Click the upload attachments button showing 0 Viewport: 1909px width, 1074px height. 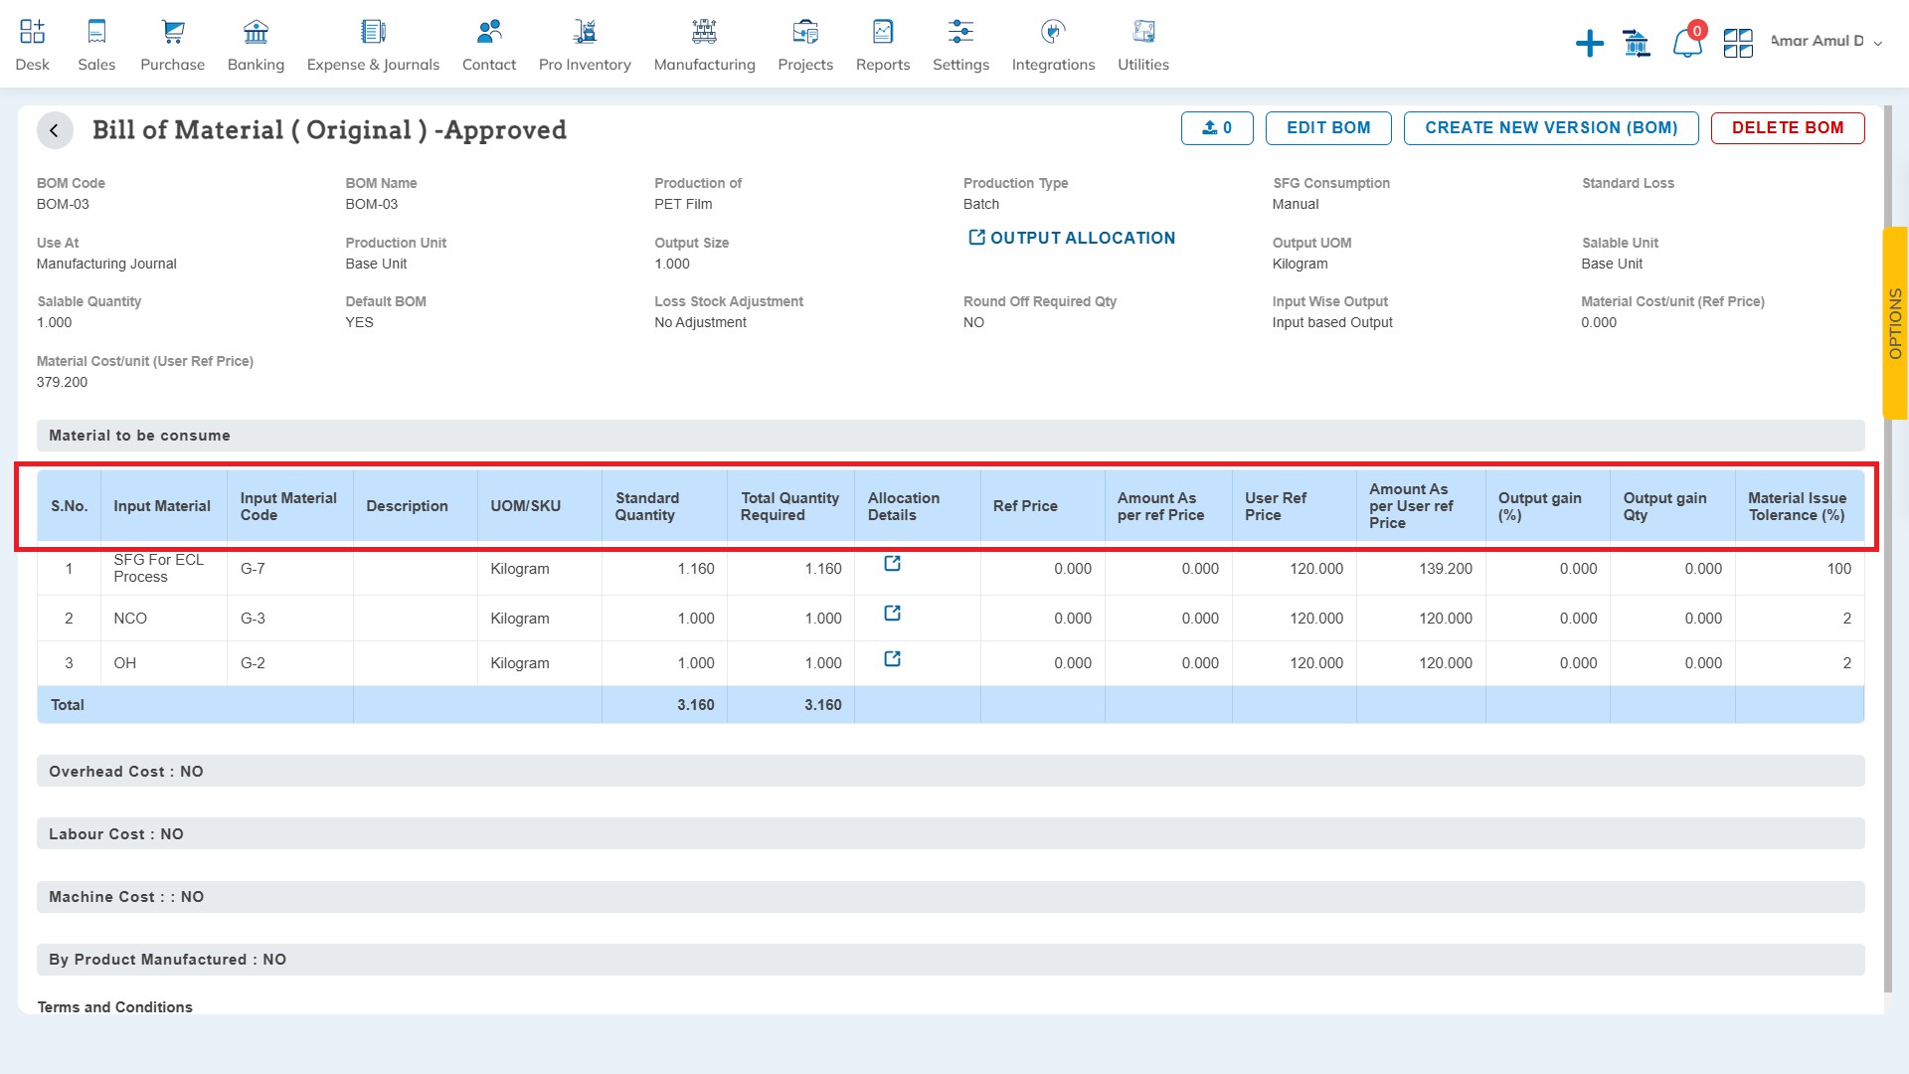click(x=1217, y=128)
